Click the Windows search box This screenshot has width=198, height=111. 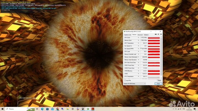click(x=20, y=109)
